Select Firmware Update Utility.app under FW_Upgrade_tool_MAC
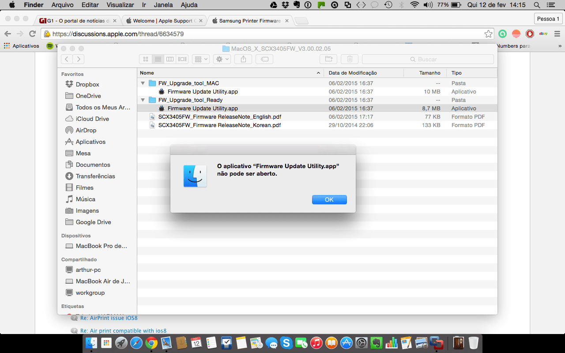The height and width of the screenshot is (353, 565). click(x=203, y=91)
